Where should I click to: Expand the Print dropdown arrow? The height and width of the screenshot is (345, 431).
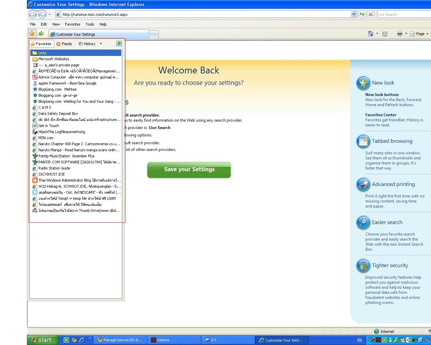pyautogui.click(x=406, y=34)
